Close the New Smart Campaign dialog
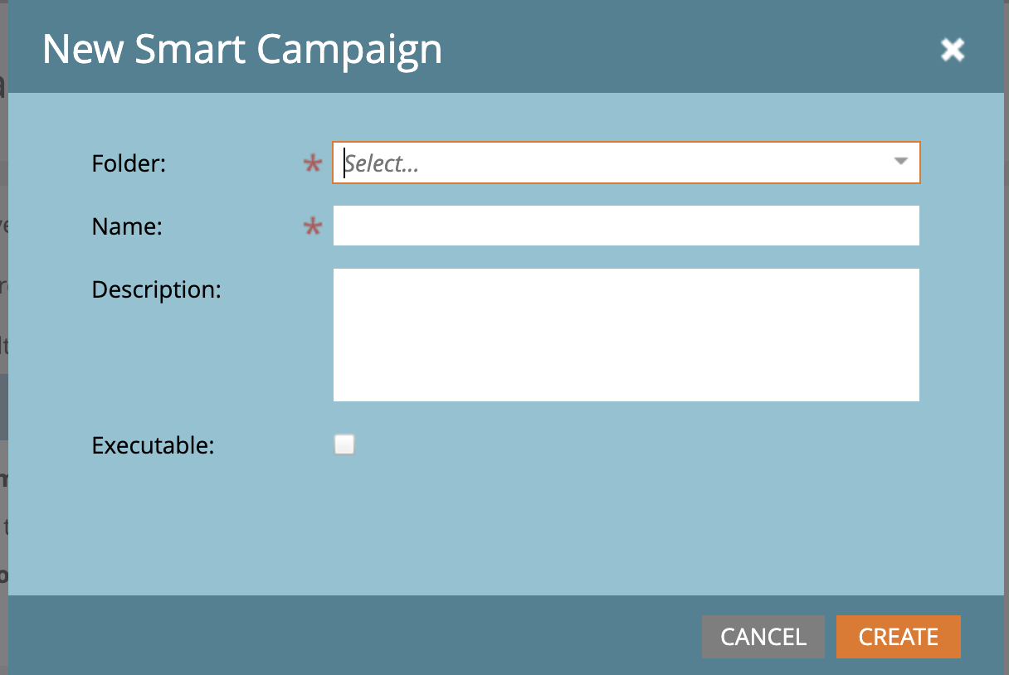This screenshot has width=1009, height=675. [x=952, y=50]
